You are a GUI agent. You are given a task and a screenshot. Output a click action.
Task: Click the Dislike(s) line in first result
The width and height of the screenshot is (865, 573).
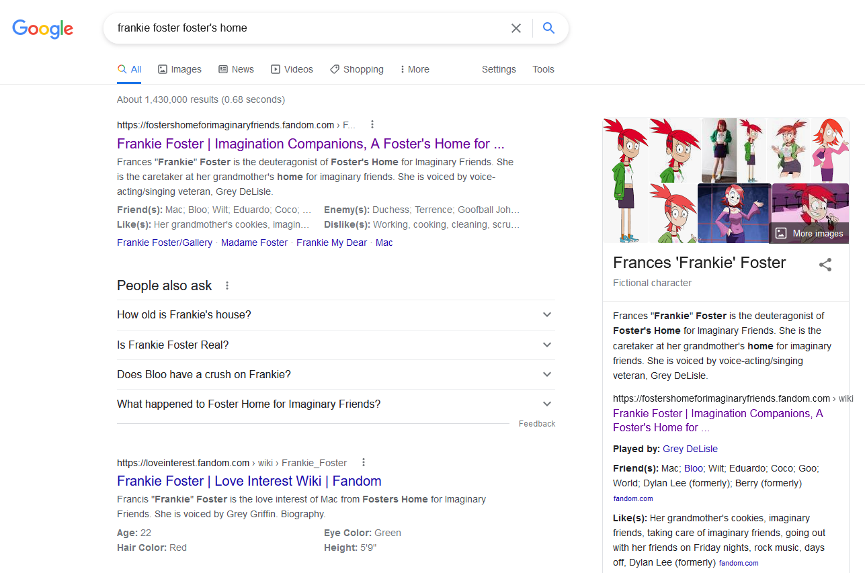pos(421,224)
